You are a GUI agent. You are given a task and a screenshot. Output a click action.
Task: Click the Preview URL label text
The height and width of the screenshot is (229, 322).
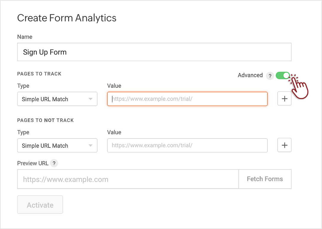pyautogui.click(x=33, y=163)
